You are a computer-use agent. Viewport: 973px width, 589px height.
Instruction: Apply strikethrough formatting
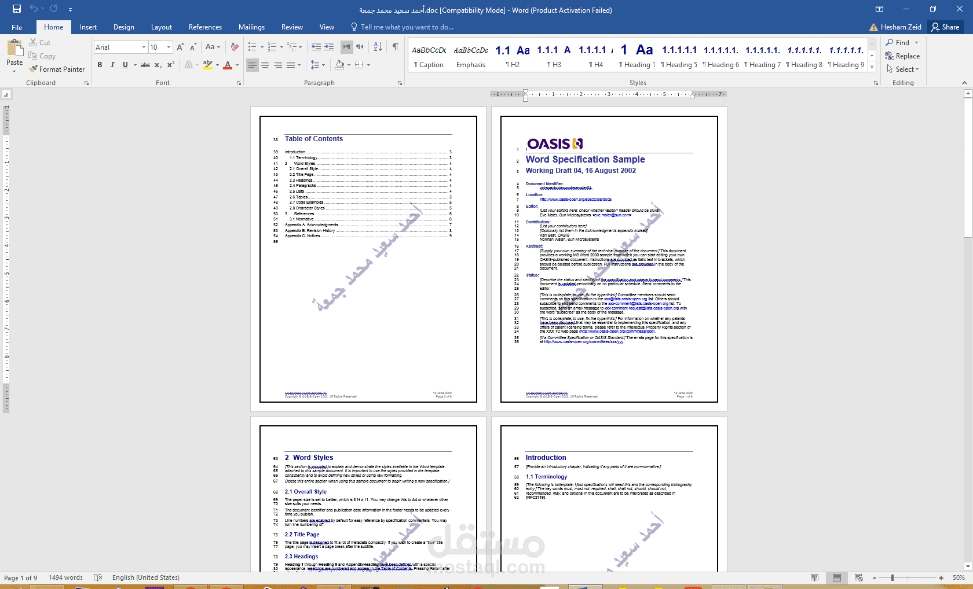point(145,65)
